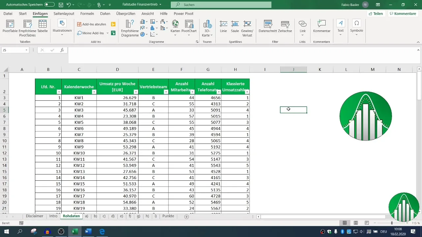Open Word from the taskbar
The height and width of the screenshot is (237, 422).
click(88, 231)
